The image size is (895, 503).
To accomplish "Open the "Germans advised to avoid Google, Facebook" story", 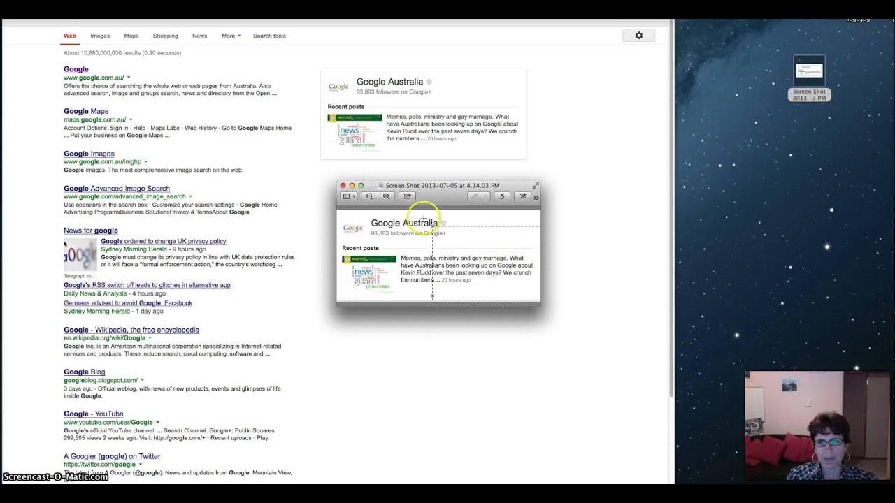I will [x=128, y=303].
